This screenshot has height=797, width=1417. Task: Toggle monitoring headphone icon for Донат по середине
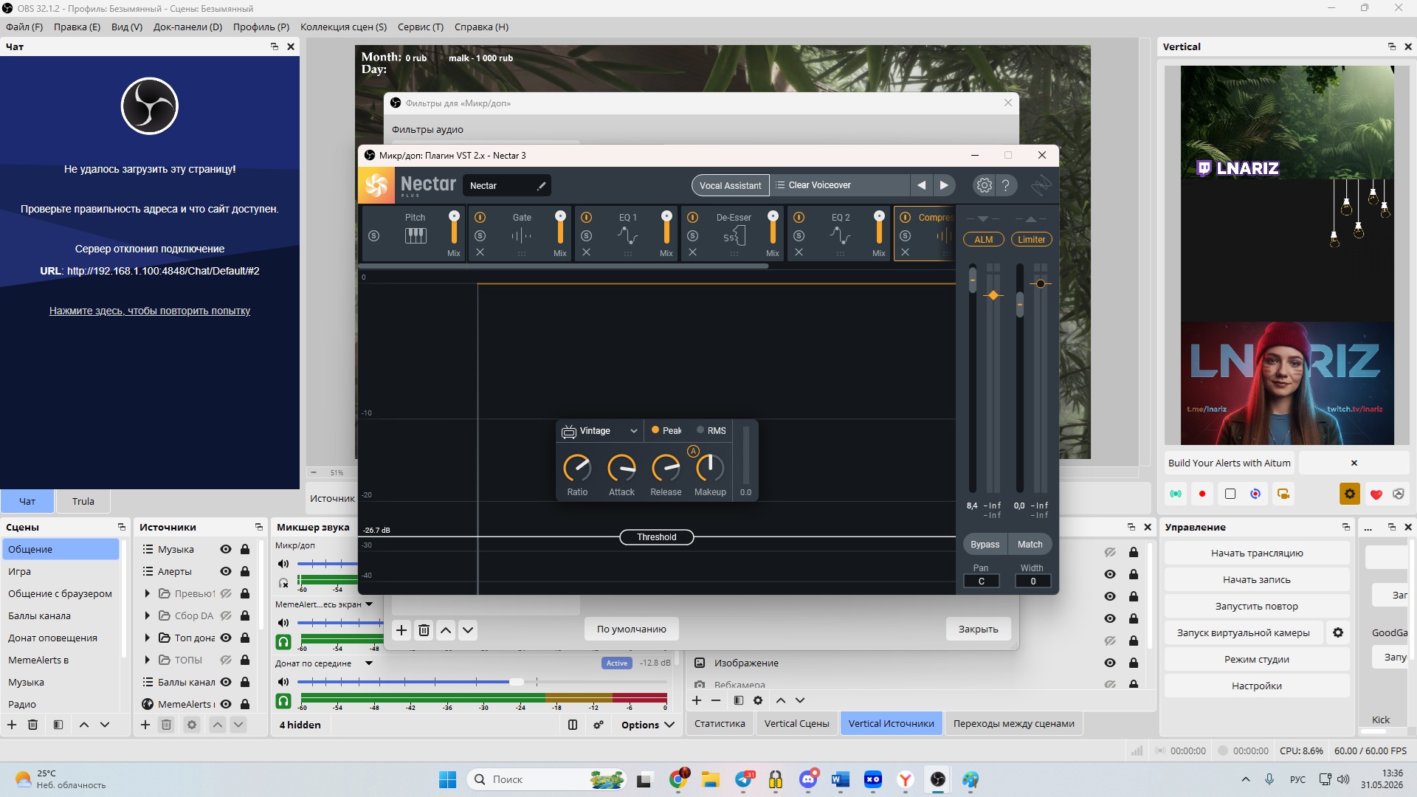coord(283,700)
